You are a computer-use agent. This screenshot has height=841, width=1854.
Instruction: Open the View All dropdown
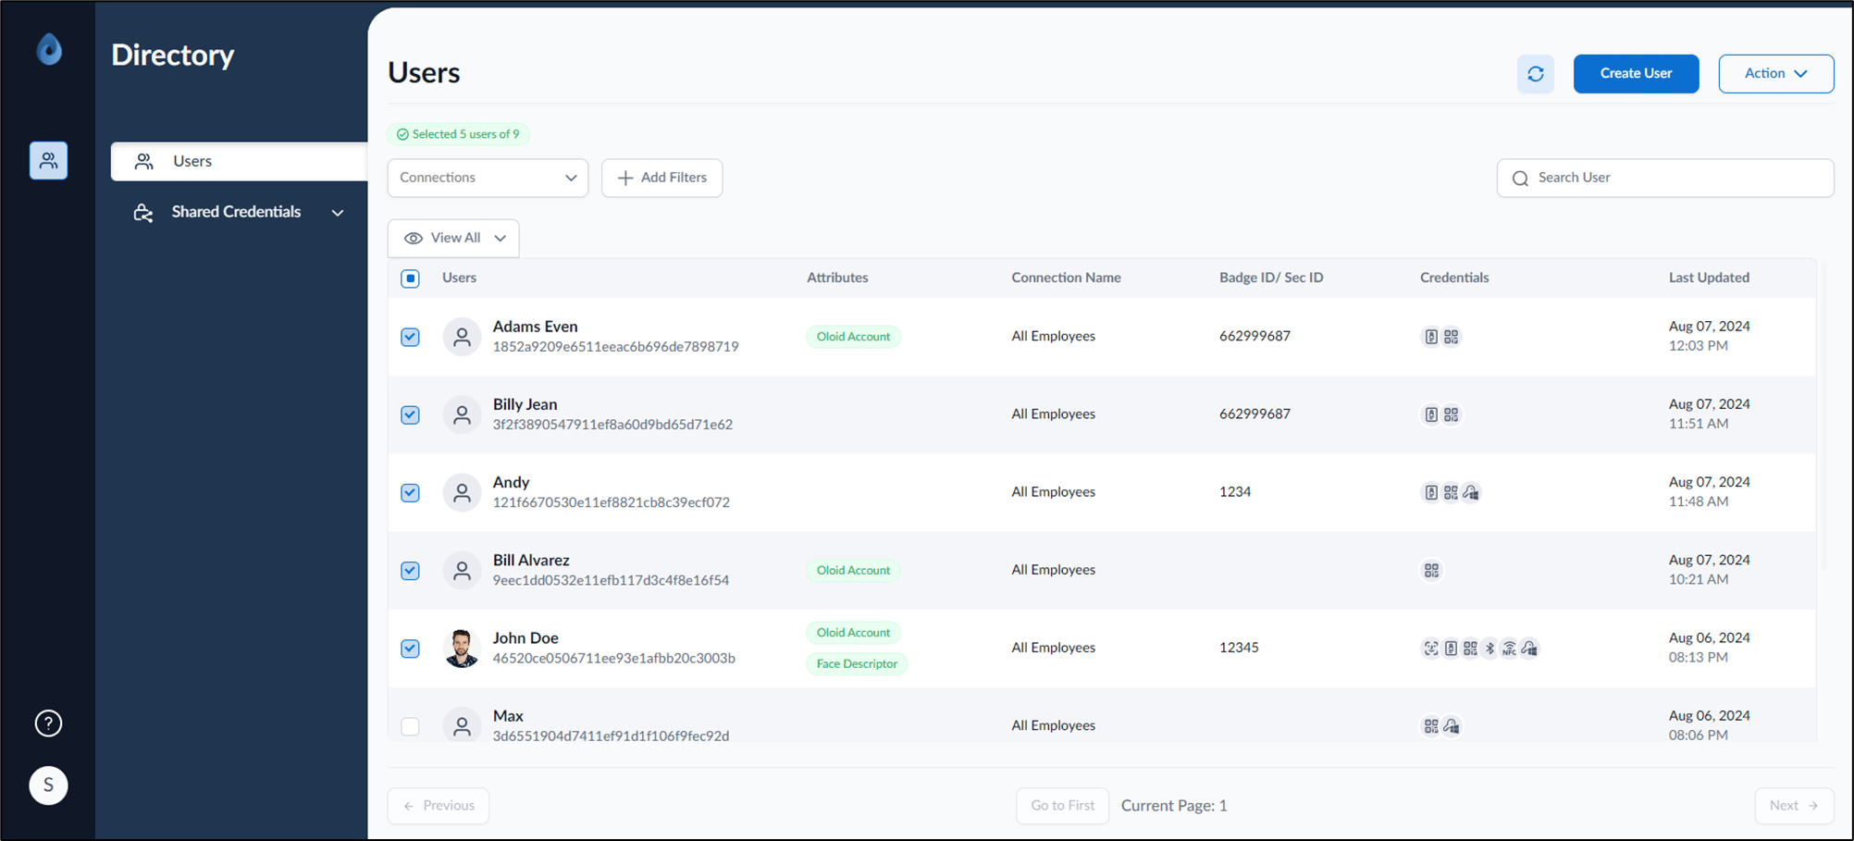click(453, 238)
